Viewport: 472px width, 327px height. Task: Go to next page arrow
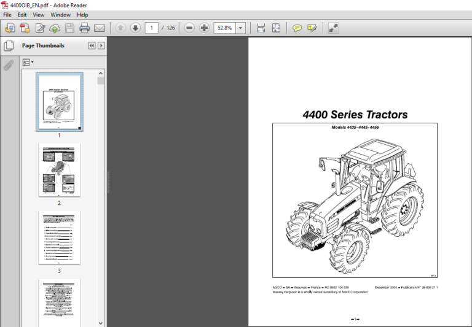tap(135, 28)
